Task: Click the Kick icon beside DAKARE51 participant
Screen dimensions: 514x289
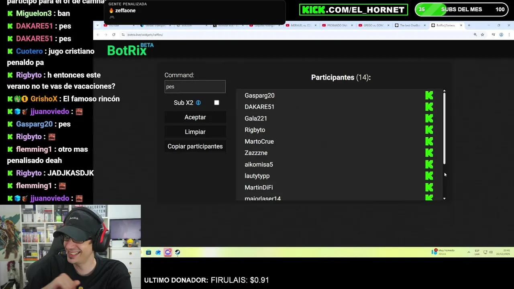Action: click(x=429, y=107)
